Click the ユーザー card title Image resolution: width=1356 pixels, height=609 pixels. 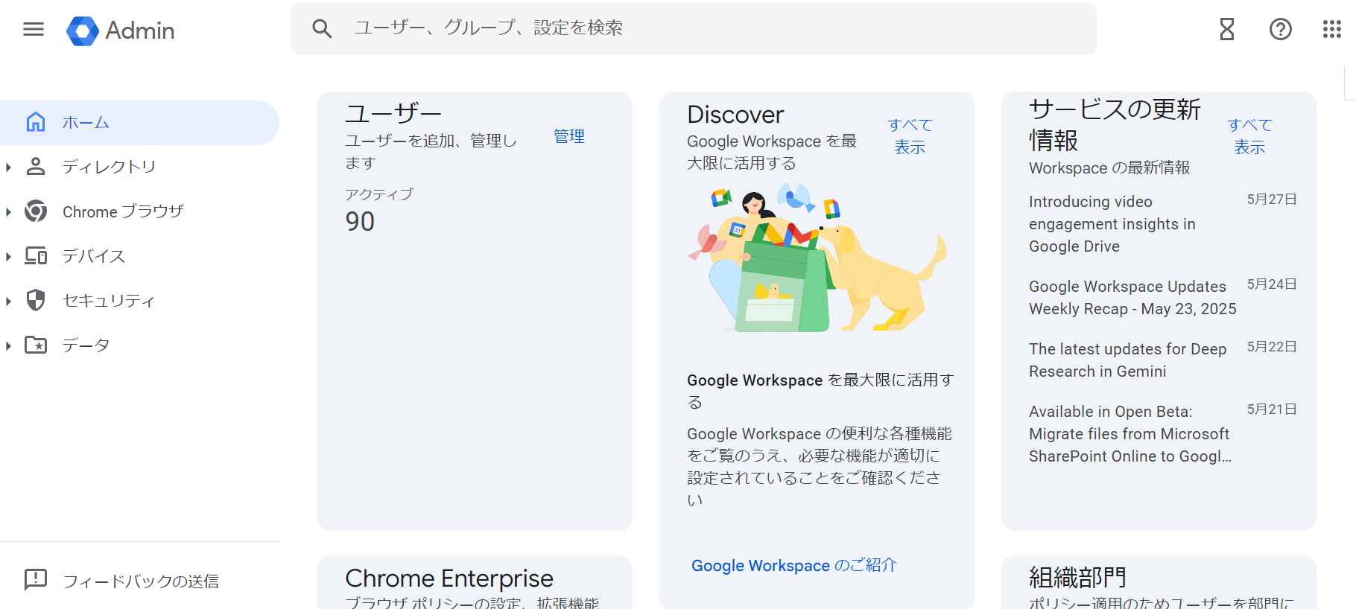(x=393, y=114)
